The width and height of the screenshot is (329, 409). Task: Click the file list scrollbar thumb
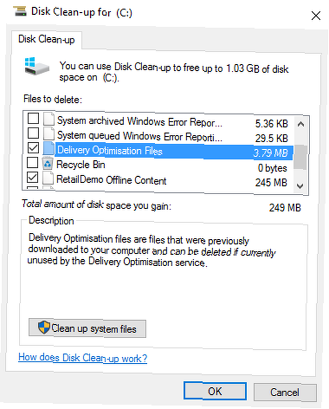coord(300,157)
